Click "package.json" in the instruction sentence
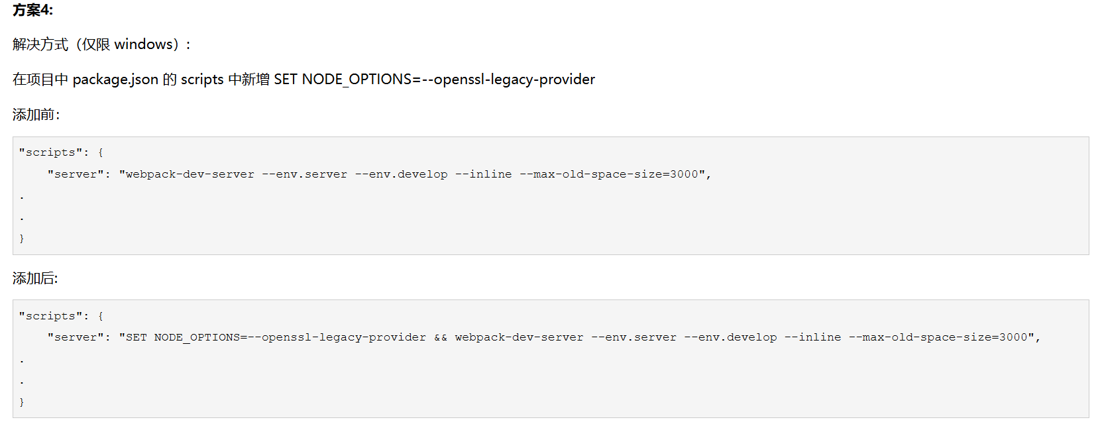This screenshot has width=1098, height=430. [115, 80]
